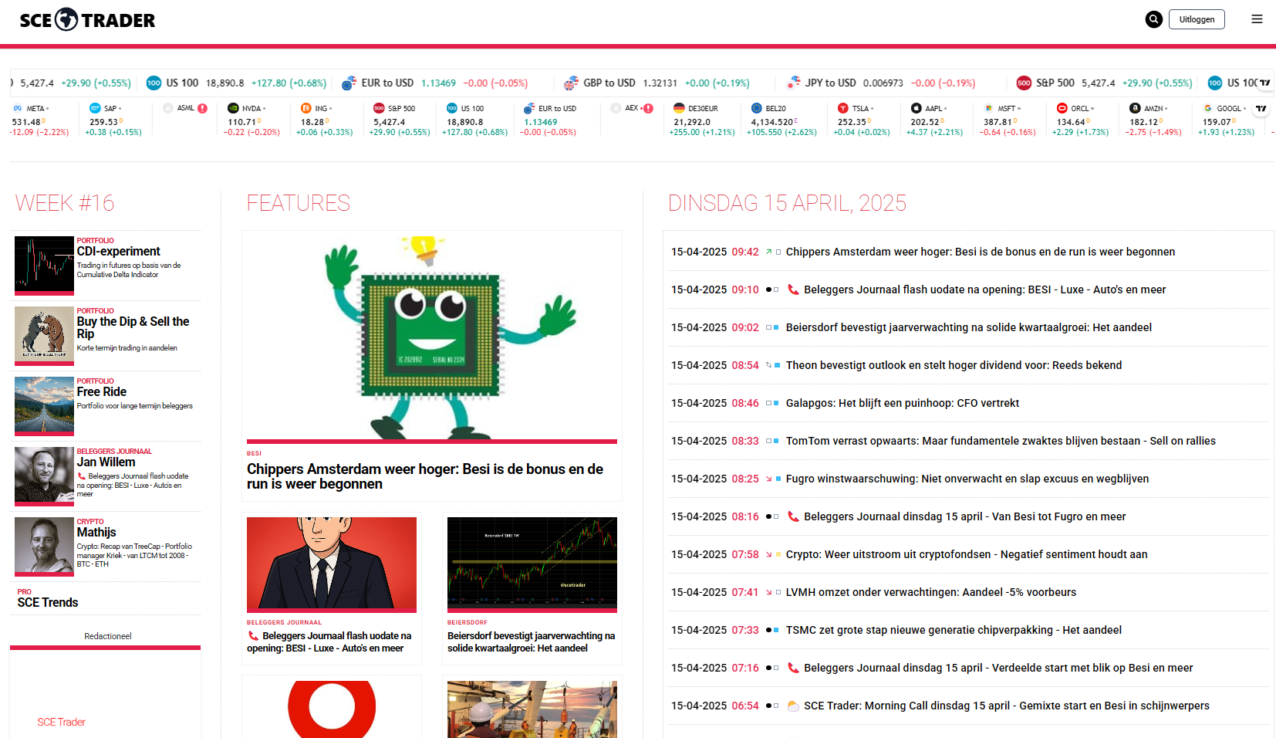Open the featured headline 'Chippers Amsterdam weer hoger'
The image size is (1276, 738).
[425, 476]
